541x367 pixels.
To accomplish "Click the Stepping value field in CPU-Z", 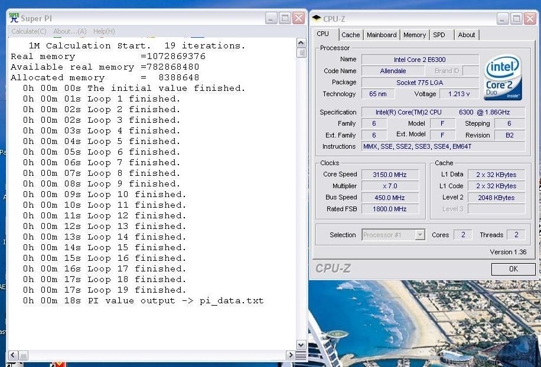I will [x=510, y=123].
